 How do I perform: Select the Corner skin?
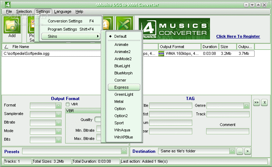(124, 80)
